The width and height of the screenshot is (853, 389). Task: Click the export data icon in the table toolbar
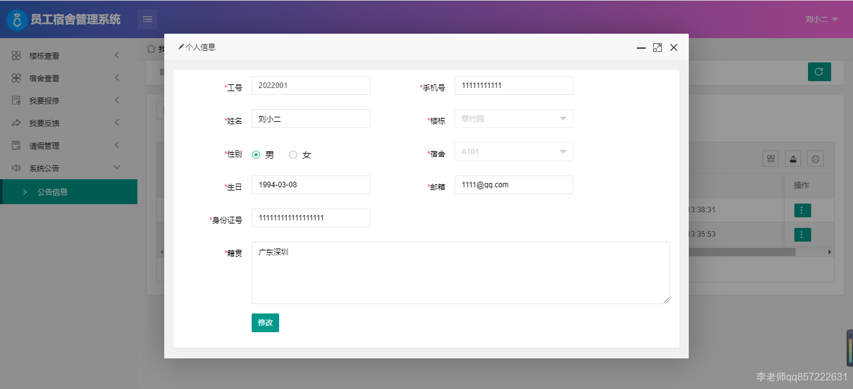tap(792, 159)
